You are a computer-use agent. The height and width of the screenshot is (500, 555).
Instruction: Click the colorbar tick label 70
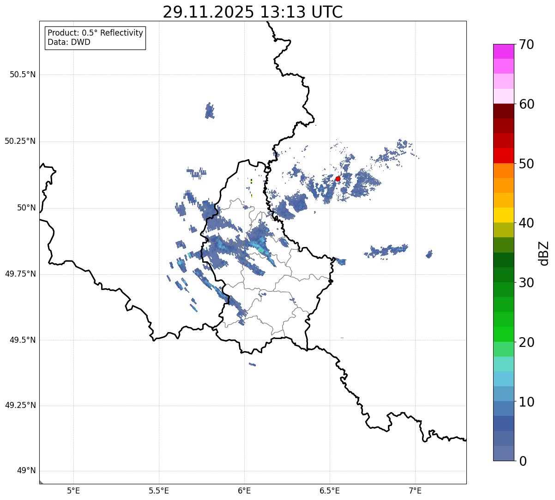526,44
